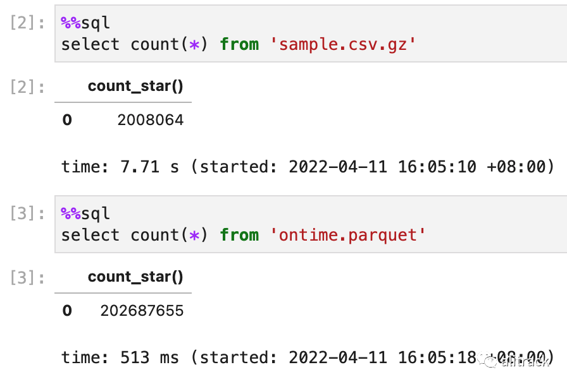567x384 pixels.
Task: Click the from keyword in cell 3
Action: (x=239, y=236)
